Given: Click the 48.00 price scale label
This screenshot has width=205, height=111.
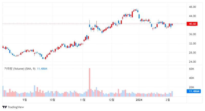Looking at the screenshot, I should [x=192, y=7].
